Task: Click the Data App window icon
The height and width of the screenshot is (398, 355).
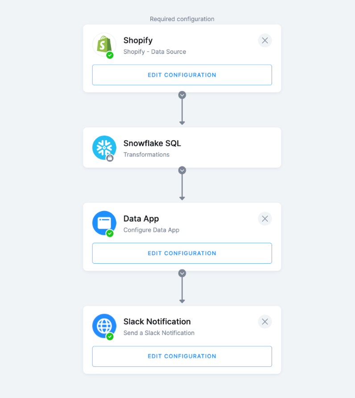Action: pyautogui.click(x=104, y=222)
